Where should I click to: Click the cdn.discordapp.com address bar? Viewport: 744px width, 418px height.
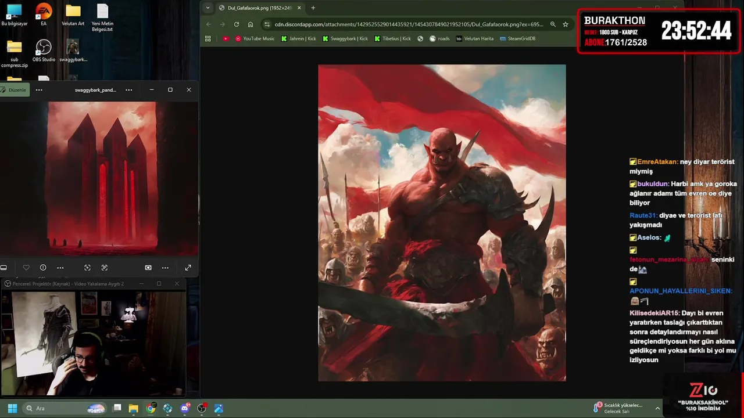409,24
